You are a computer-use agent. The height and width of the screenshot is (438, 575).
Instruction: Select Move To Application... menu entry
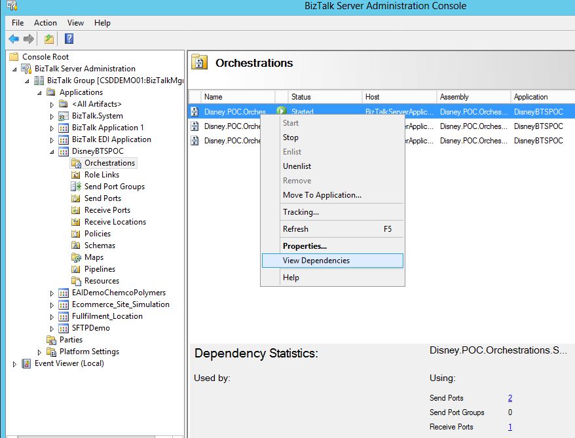tap(333, 195)
